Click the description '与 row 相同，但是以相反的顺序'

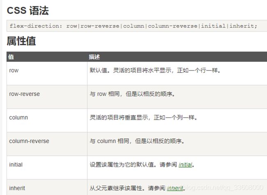(131, 94)
